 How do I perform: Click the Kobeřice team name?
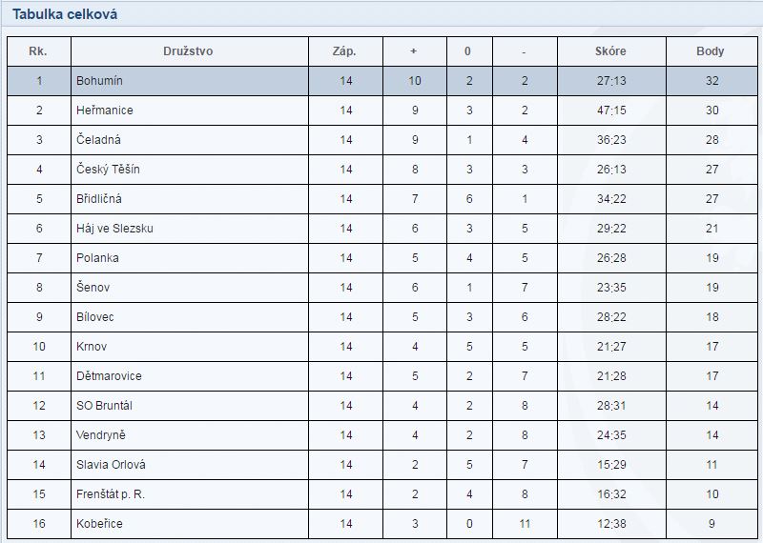pyautogui.click(x=99, y=524)
